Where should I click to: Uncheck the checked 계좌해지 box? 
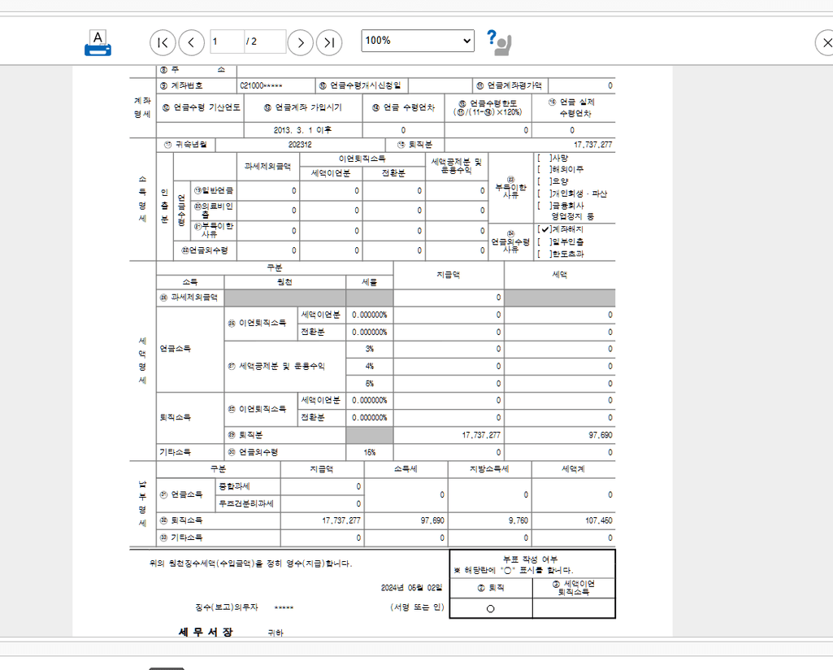point(544,229)
